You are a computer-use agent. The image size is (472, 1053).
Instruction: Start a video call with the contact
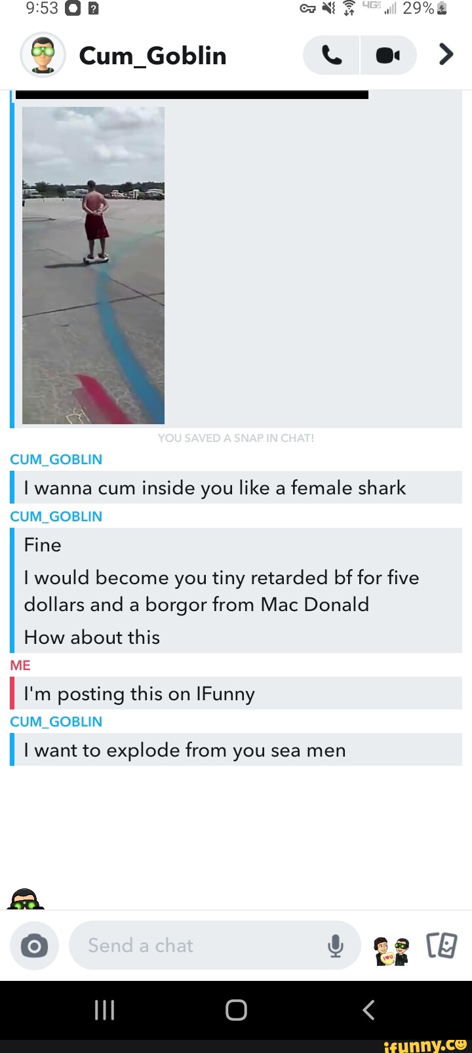click(388, 56)
